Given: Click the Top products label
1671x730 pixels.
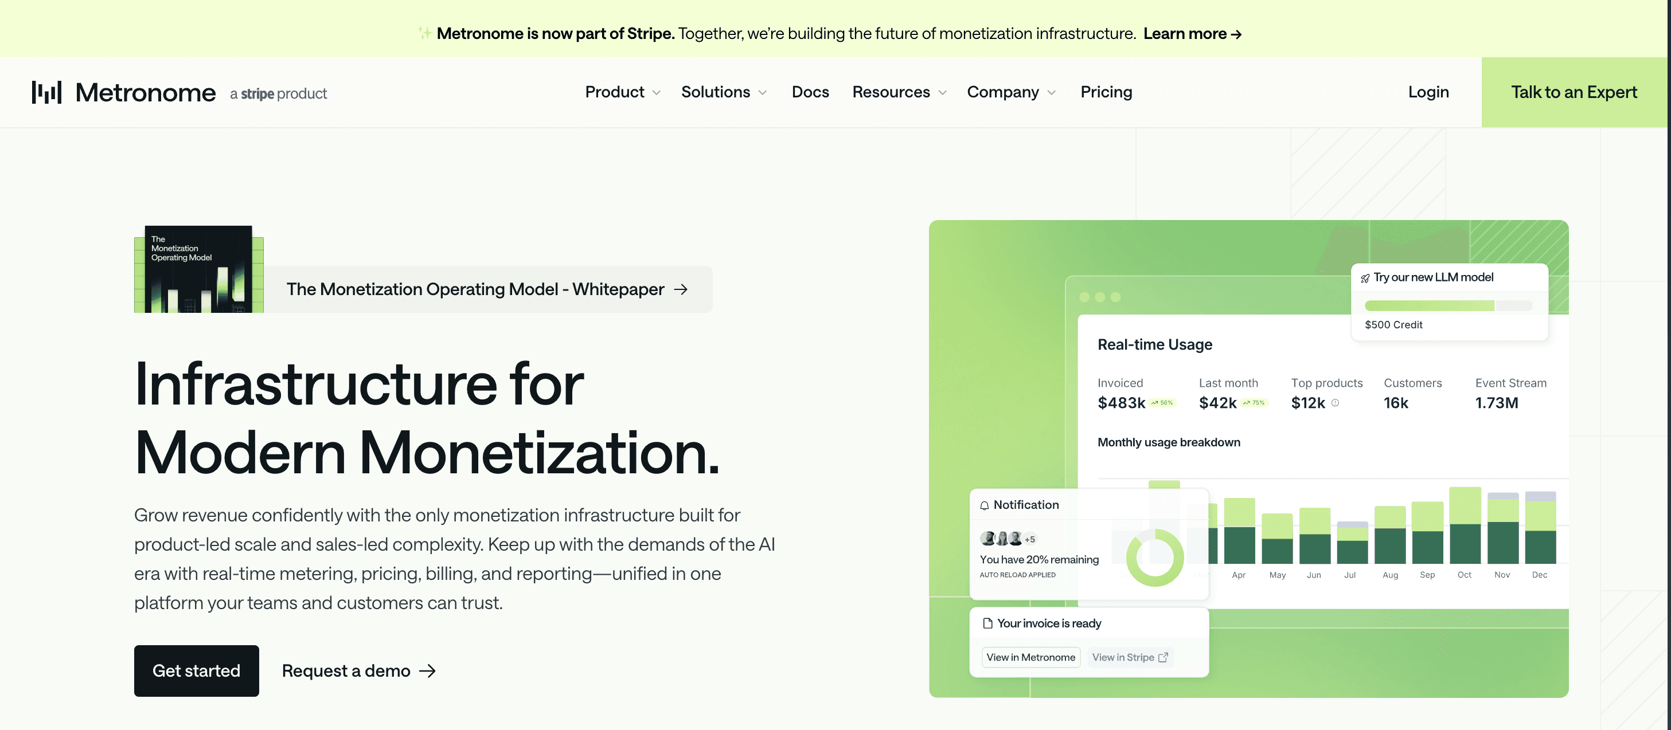Looking at the screenshot, I should 1326,383.
